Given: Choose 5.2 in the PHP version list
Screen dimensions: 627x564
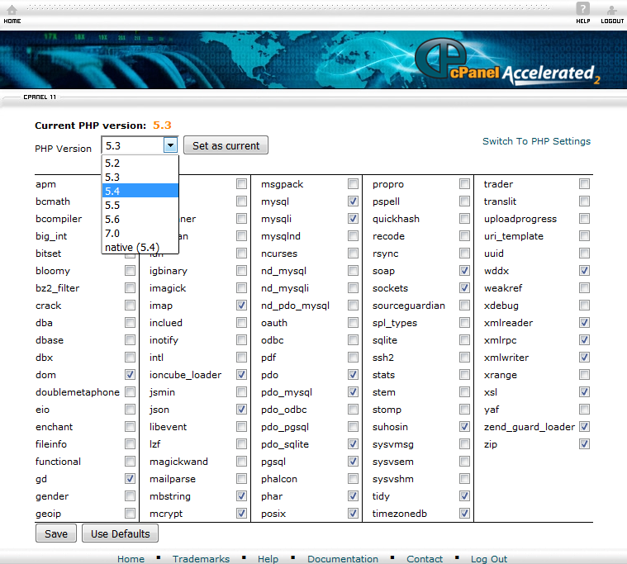Looking at the screenshot, I should (x=112, y=163).
